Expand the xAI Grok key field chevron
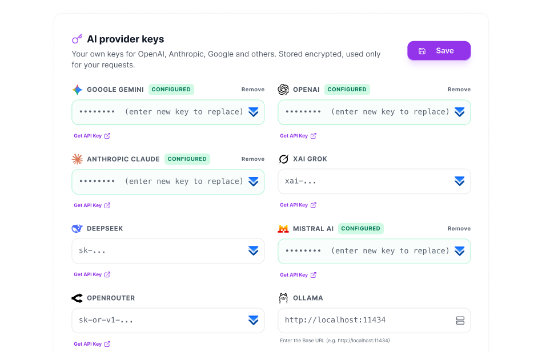542x352 pixels. tap(459, 181)
